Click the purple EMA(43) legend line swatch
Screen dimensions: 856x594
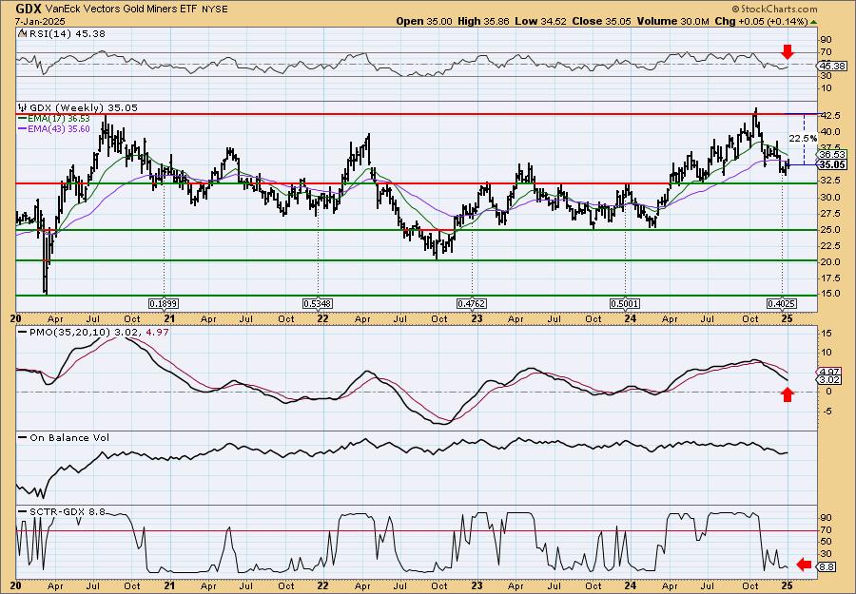click(x=23, y=129)
